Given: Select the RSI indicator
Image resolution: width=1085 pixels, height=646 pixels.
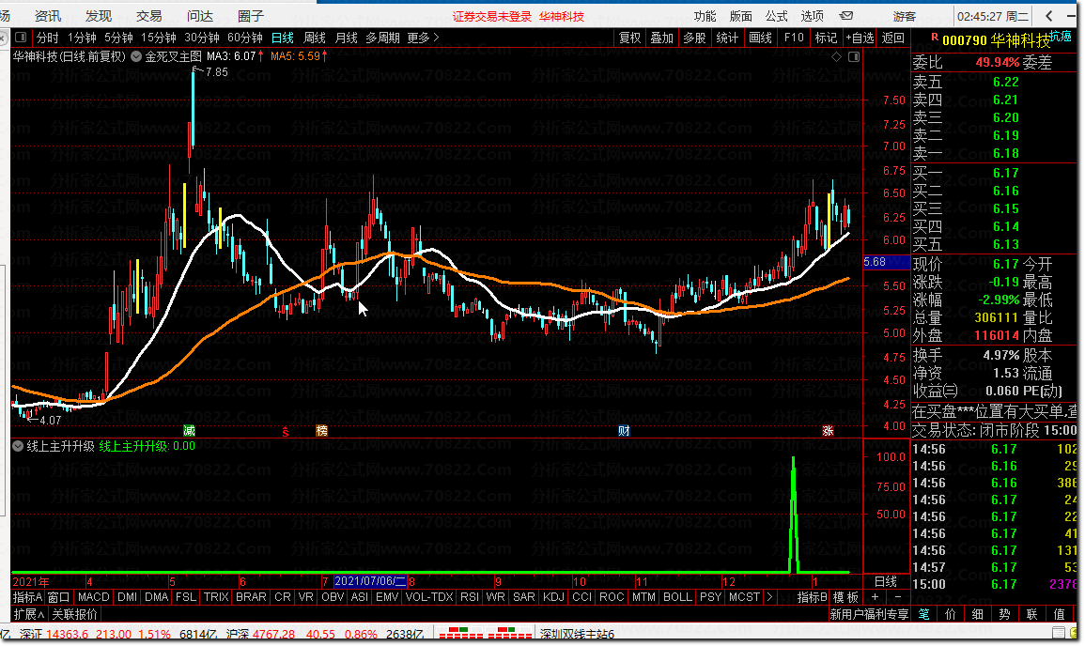Looking at the screenshot, I should coord(469,597).
